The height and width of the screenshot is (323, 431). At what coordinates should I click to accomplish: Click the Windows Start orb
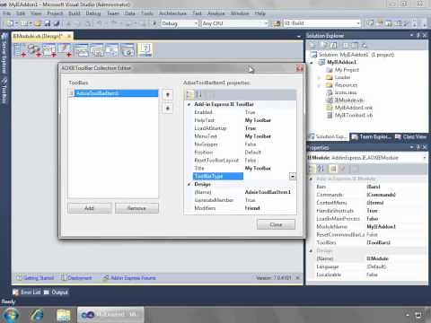11,315
